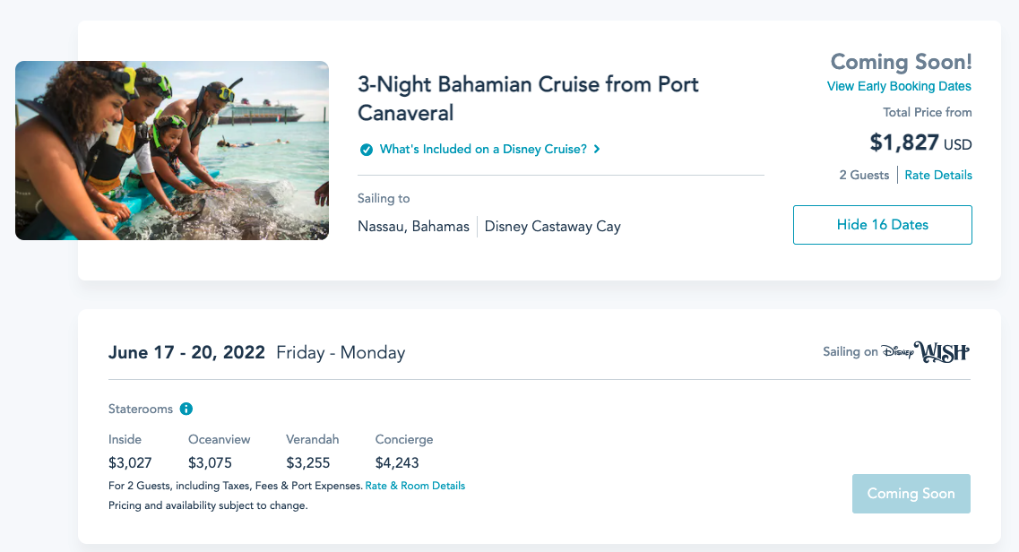
Task: Click the June 17 - 20, 2022 sailing date
Action: [x=186, y=352]
